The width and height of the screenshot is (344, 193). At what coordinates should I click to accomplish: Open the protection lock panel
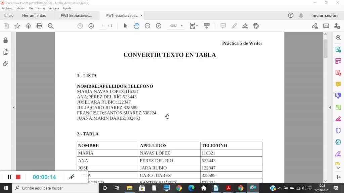tap(6, 40)
